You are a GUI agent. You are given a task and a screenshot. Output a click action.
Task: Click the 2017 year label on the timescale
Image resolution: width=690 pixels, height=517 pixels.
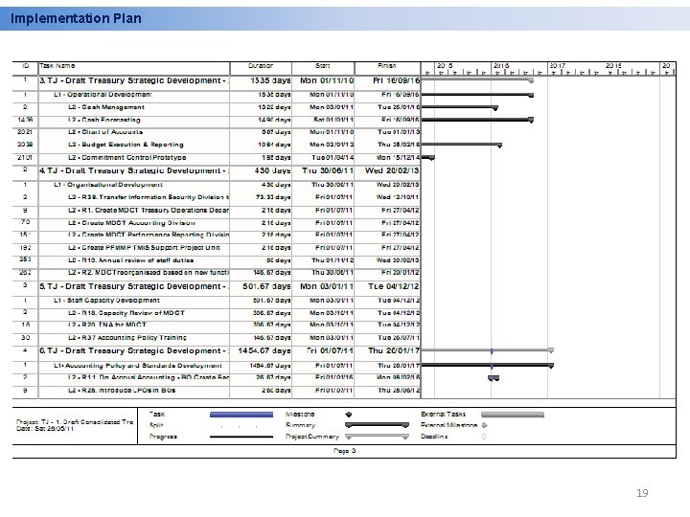pyautogui.click(x=558, y=65)
